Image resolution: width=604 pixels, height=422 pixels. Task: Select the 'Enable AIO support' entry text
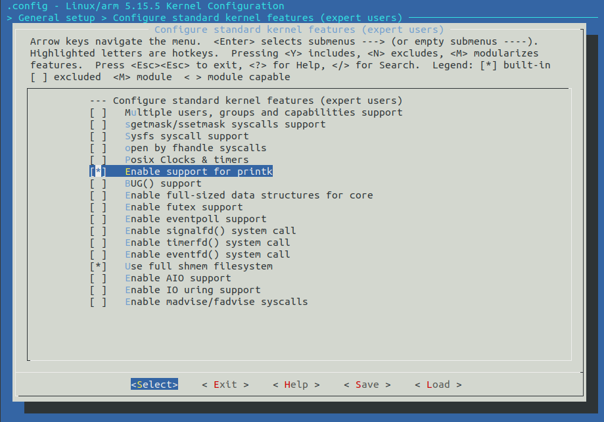[178, 278]
